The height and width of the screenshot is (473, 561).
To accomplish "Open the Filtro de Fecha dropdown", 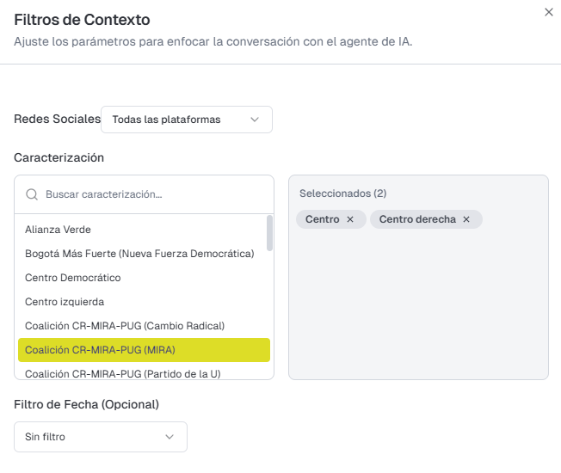I will point(100,437).
